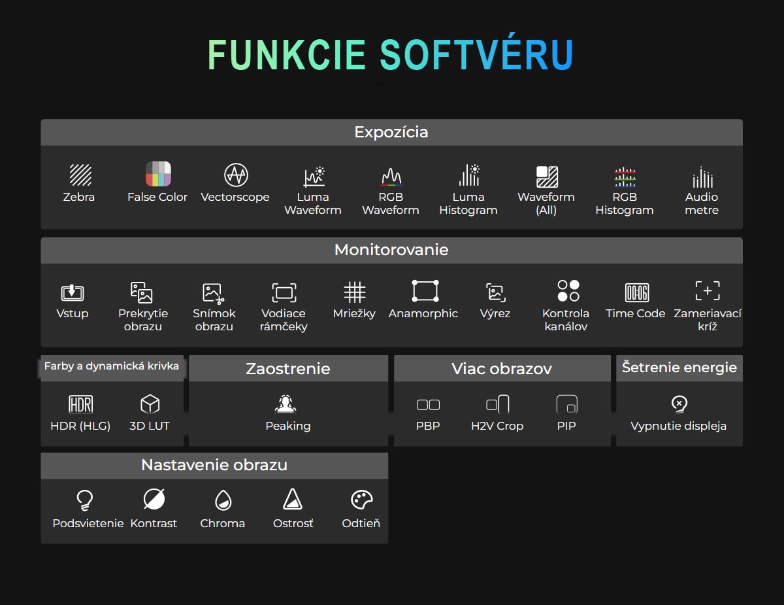
Task: Choose the PIP picture-in-picture icon
Action: (x=566, y=404)
